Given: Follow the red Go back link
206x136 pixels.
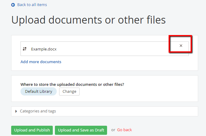Looking at the screenshot, I should (x=125, y=130).
